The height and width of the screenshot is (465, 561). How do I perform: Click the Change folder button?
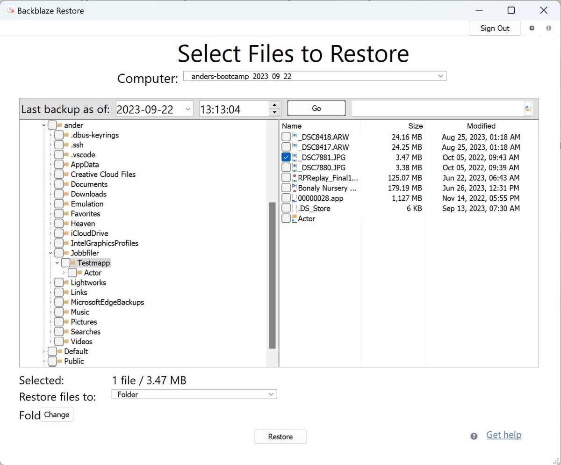pos(57,414)
